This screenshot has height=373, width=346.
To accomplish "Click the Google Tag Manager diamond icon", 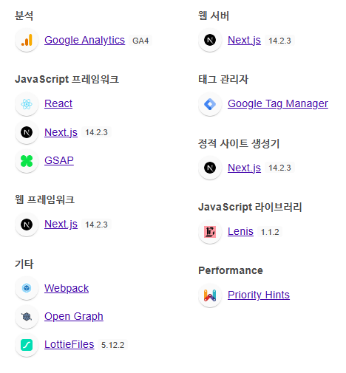I will pyautogui.click(x=210, y=104).
